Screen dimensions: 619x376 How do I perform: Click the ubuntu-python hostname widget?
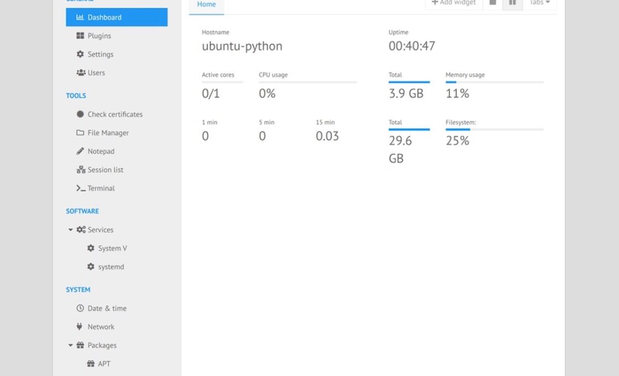(x=242, y=46)
